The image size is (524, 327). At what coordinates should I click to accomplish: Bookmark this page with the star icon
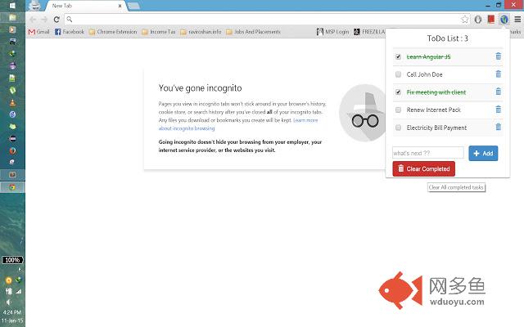(465, 20)
